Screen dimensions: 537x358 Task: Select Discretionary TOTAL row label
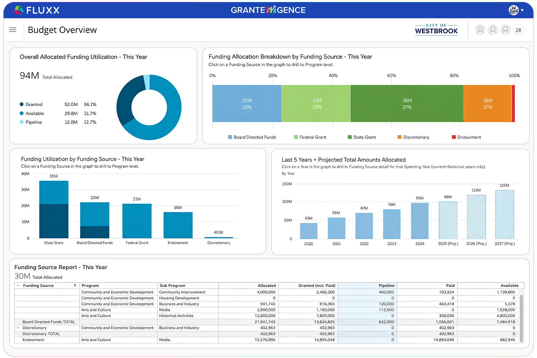click(41, 334)
